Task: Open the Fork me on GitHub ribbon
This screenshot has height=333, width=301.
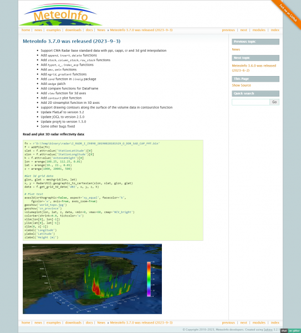Action: point(288,13)
